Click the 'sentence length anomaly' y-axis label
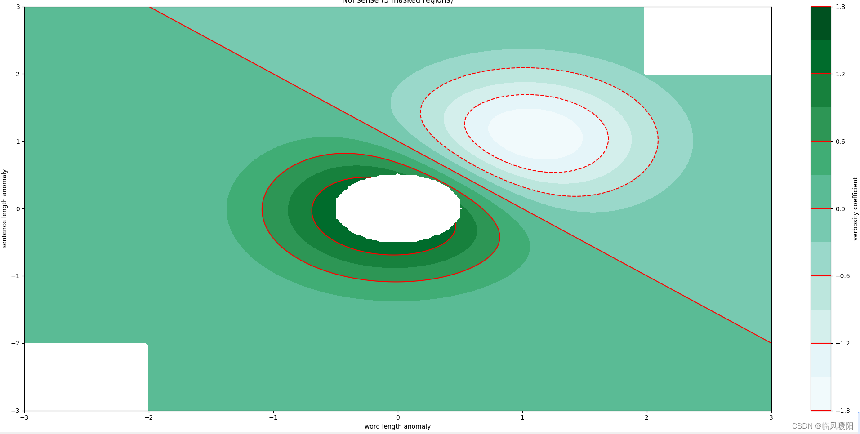 tap(4, 208)
